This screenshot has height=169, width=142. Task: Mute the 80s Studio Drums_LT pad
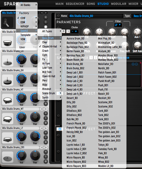click(46, 132)
